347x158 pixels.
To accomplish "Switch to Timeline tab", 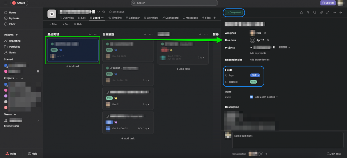I will pyautogui.click(x=115, y=18).
